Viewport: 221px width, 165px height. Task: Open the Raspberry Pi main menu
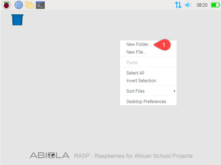point(6,5)
